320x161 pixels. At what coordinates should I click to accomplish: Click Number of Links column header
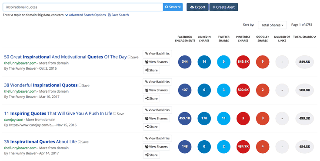point(282,39)
